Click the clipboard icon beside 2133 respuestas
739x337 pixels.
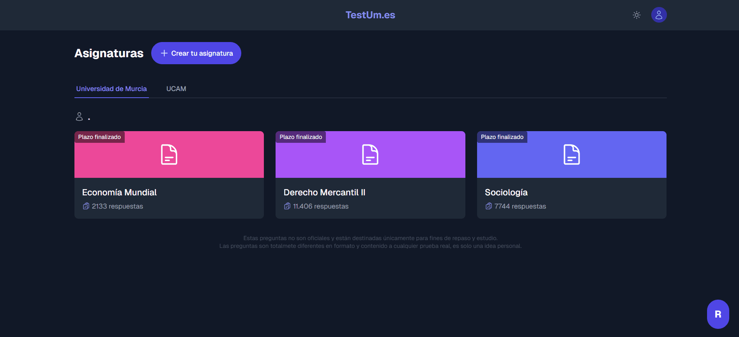(86, 206)
